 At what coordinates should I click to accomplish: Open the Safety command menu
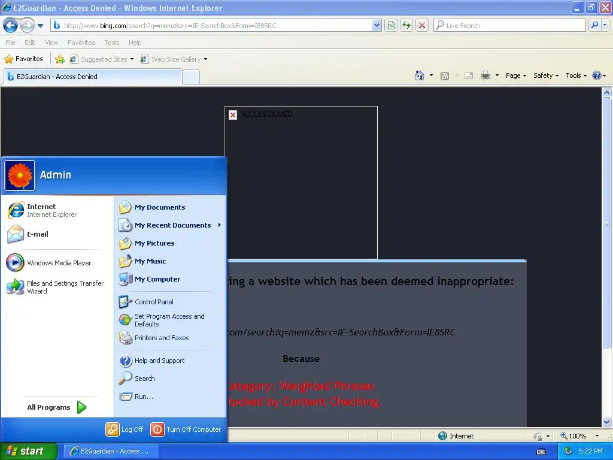[546, 75]
